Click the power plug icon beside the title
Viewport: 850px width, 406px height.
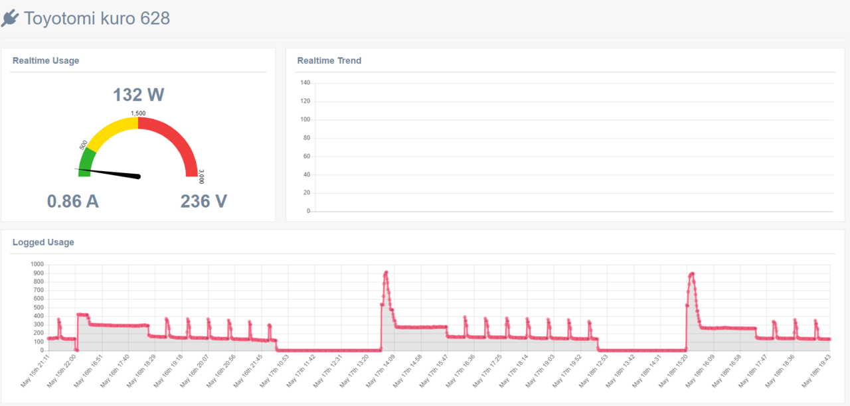(x=10, y=19)
